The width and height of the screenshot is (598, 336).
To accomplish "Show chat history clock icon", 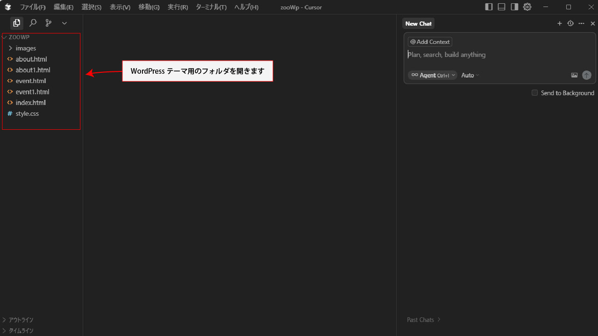I will click(x=570, y=23).
